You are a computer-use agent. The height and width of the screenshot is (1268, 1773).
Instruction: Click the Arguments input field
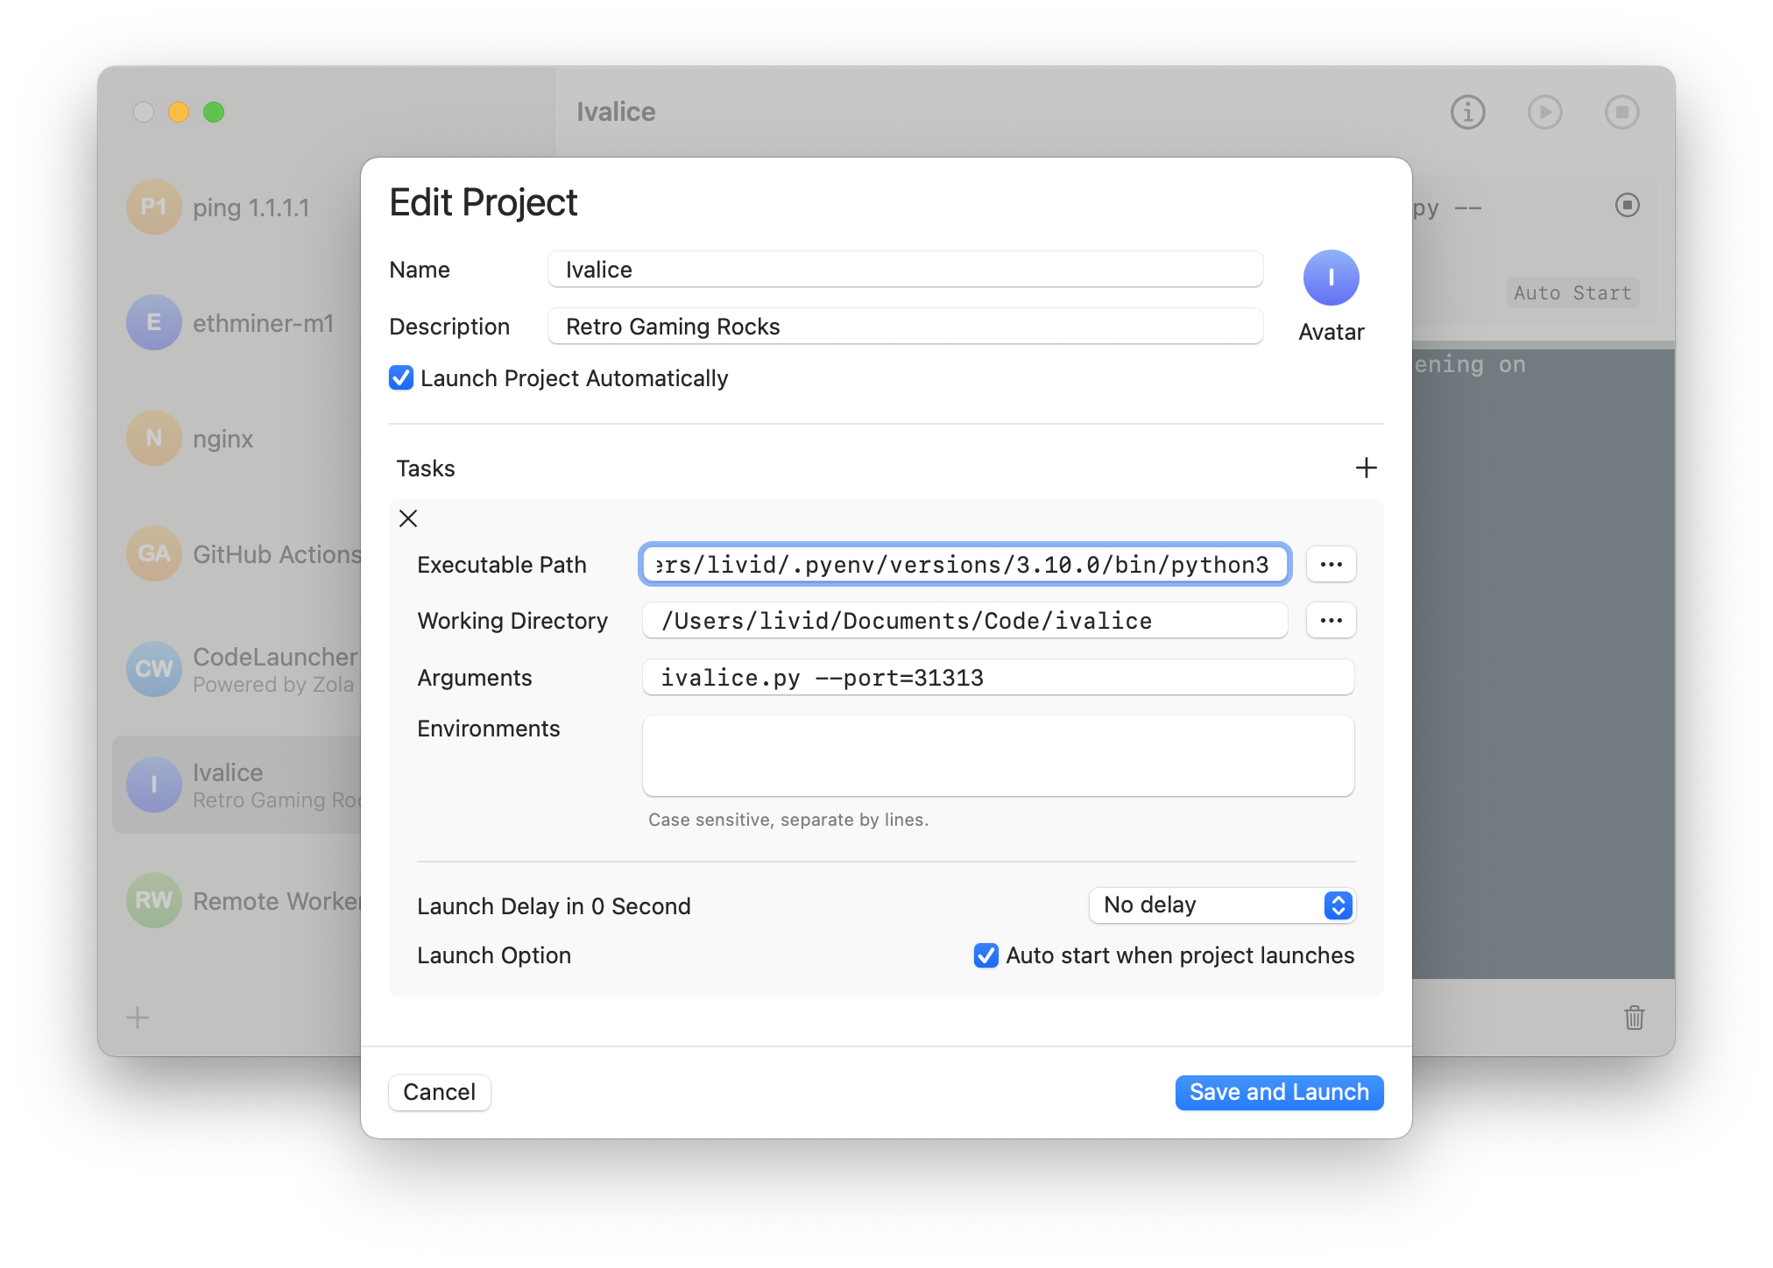point(998,678)
